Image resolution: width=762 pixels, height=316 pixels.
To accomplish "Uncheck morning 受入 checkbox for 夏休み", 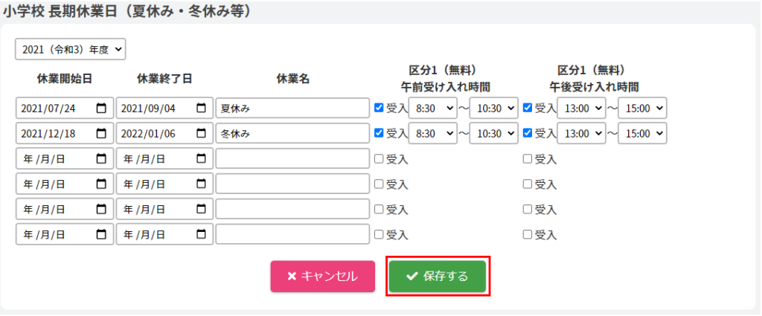I will (x=379, y=108).
